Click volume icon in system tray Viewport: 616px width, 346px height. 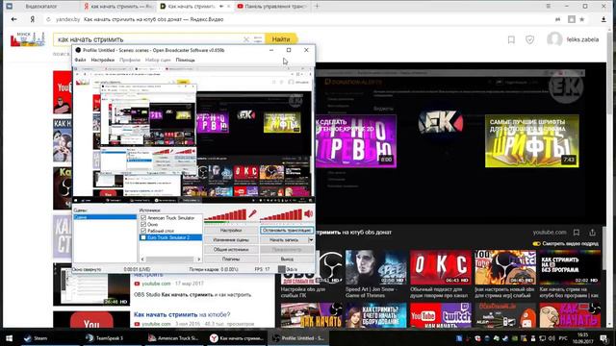tap(552, 338)
